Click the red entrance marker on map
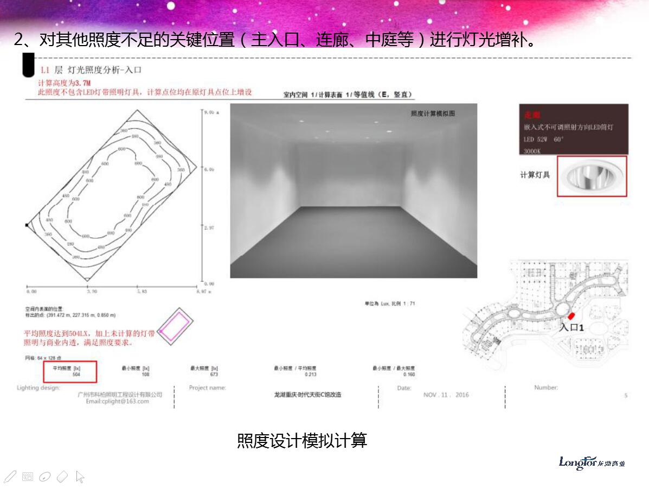Image resolution: width=649 pixels, height=488 pixels. [570, 316]
